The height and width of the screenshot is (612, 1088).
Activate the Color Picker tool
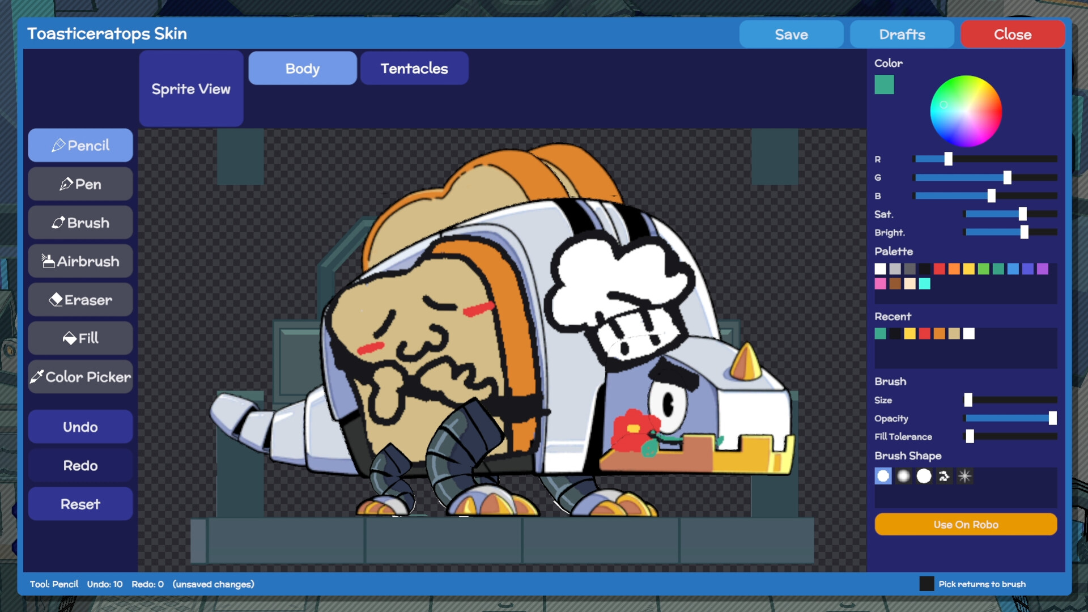[80, 377]
